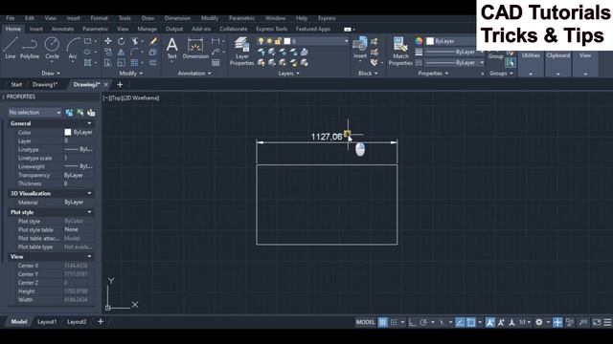This screenshot has height=344, width=613.
Task: Toggle Grid display in status bar
Action: (383, 322)
